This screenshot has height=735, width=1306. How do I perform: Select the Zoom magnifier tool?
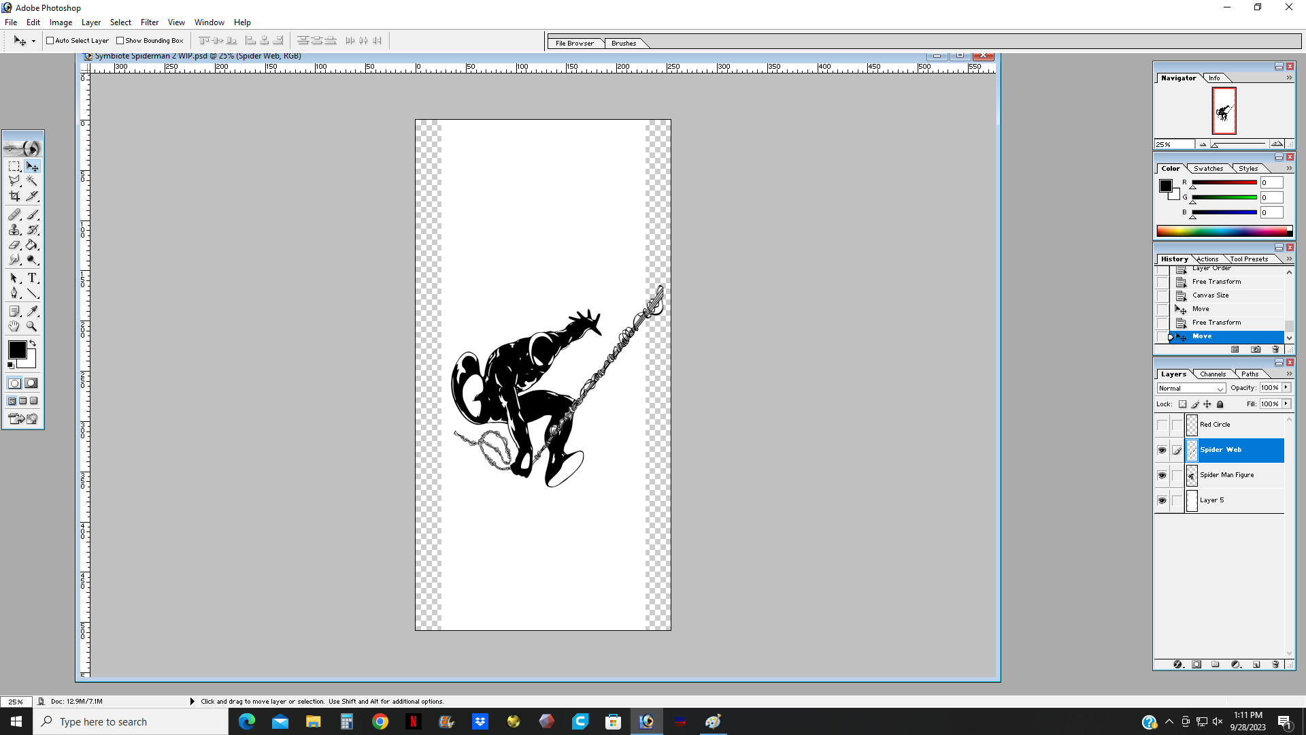tap(32, 327)
